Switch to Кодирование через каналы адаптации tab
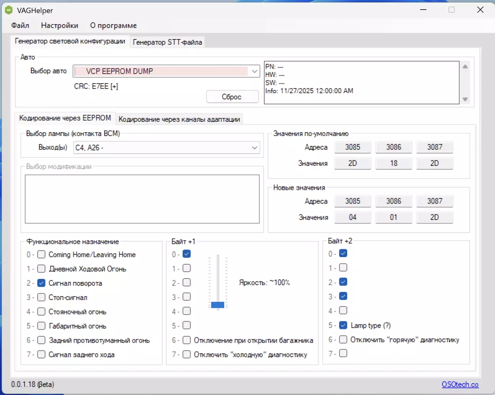The image size is (495, 395). 179,119
